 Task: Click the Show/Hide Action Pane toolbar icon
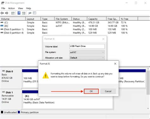pos(24,13)
